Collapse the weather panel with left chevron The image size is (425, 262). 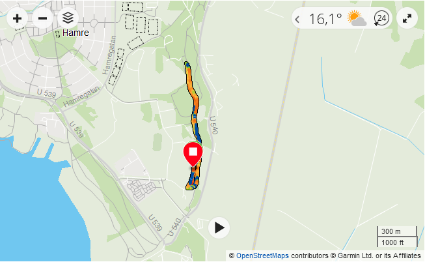coord(297,20)
